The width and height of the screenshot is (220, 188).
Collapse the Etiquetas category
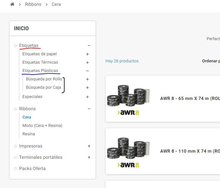89,46
